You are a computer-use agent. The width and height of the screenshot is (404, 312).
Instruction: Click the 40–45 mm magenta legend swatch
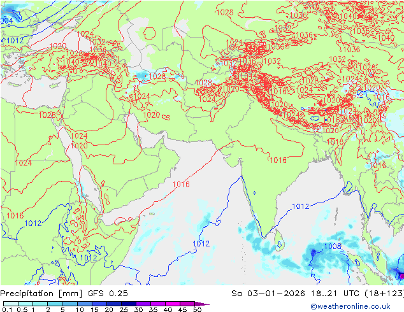173,304
